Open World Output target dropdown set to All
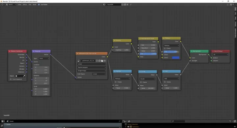 pyautogui.click(x=221, y=54)
